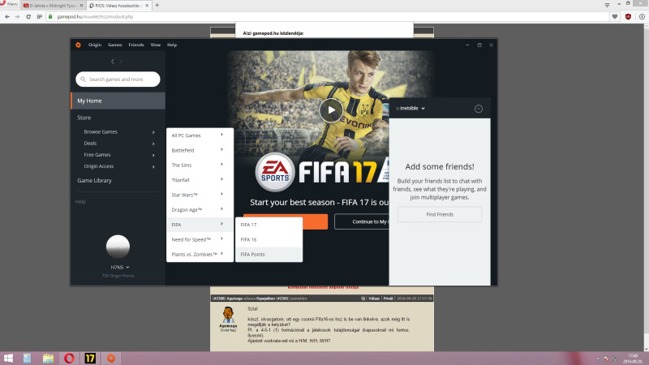Click Help link in left sidebar
The width and height of the screenshot is (649, 365).
click(x=80, y=201)
